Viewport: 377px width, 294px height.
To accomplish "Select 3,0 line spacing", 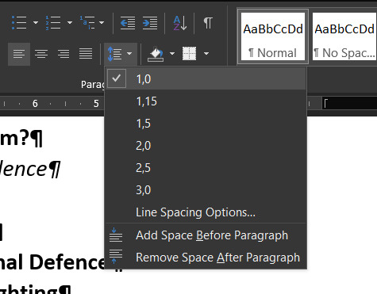I will pos(206,189).
